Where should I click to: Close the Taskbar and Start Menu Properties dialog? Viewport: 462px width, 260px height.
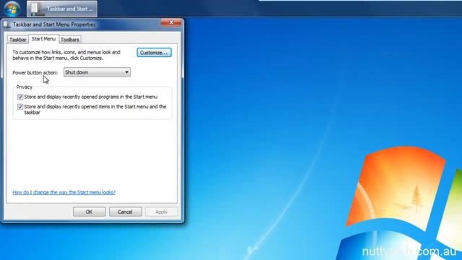pos(171,22)
